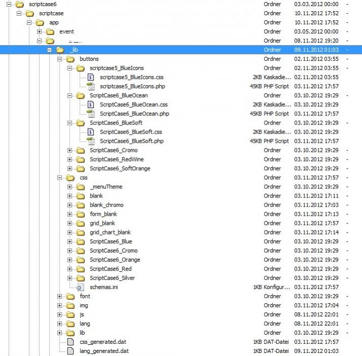The height and width of the screenshot is (356, 362).
Task: Select the css_generated.dat file name
Action: (x=103, y=342)
